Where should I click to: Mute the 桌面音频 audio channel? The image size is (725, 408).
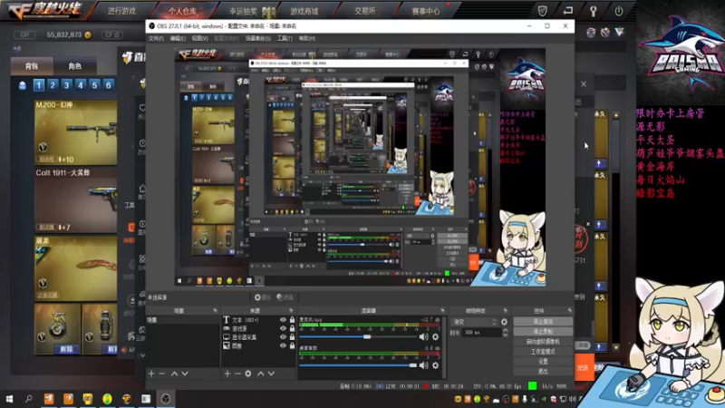coord(423,365)
